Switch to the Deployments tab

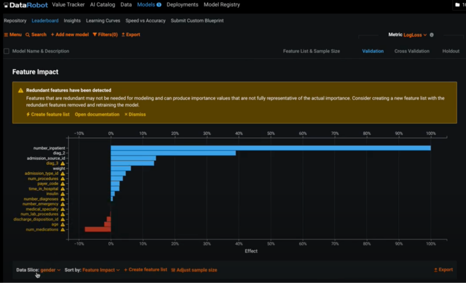[x=182, y=5]
